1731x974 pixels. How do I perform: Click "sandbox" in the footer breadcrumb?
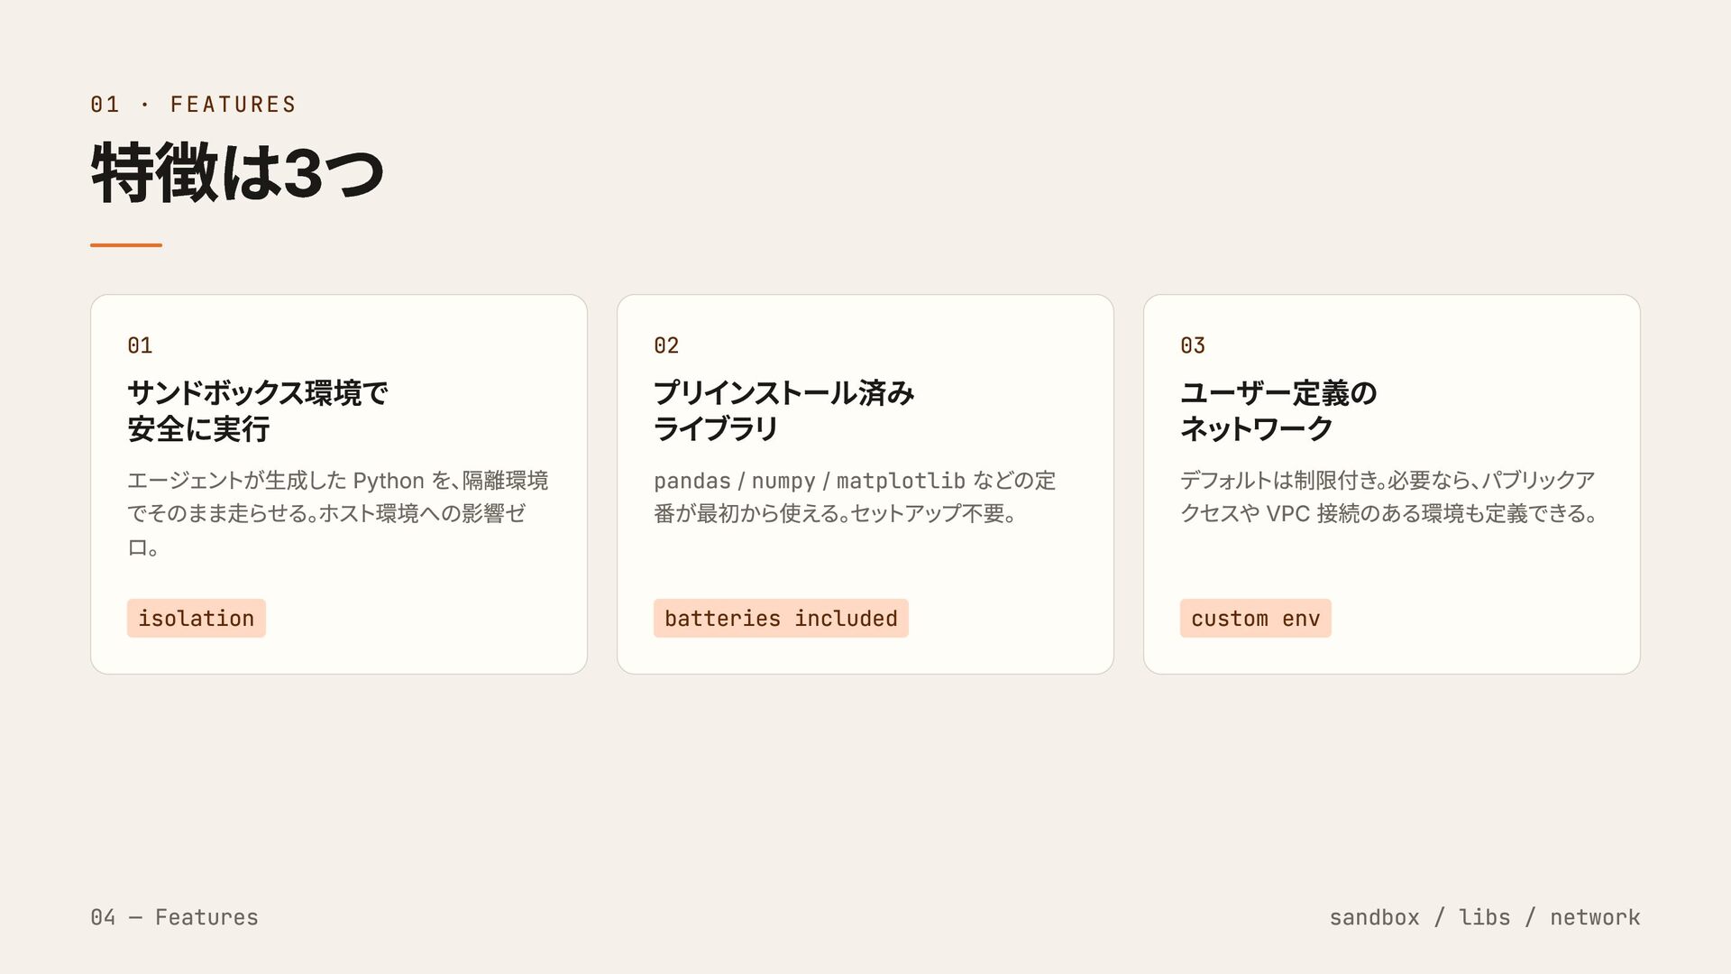(x=1374, y=917)
